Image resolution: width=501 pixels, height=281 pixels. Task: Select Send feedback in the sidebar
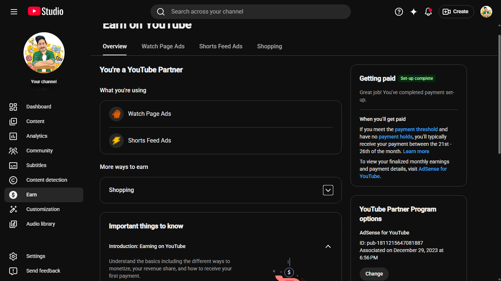tap(44, 271)
